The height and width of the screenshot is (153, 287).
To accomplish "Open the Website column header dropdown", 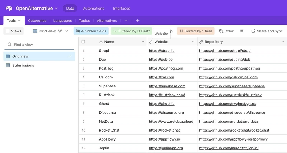I will click(x=193, y=42).
